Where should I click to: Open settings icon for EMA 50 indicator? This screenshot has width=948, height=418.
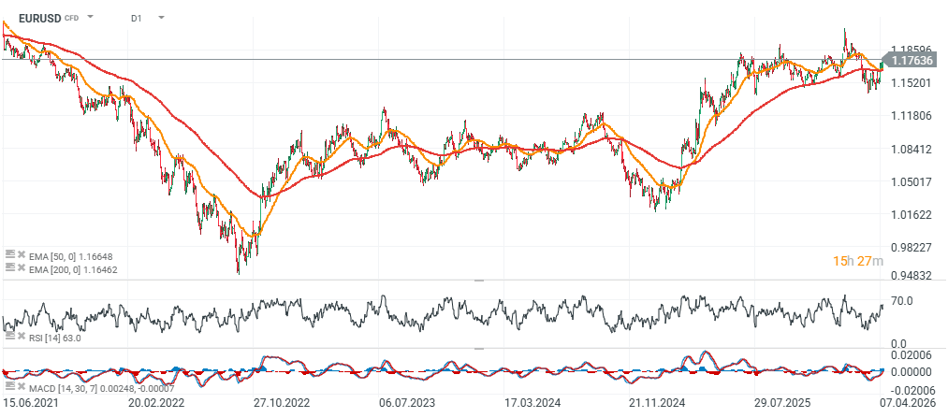(x=9, y=255)
